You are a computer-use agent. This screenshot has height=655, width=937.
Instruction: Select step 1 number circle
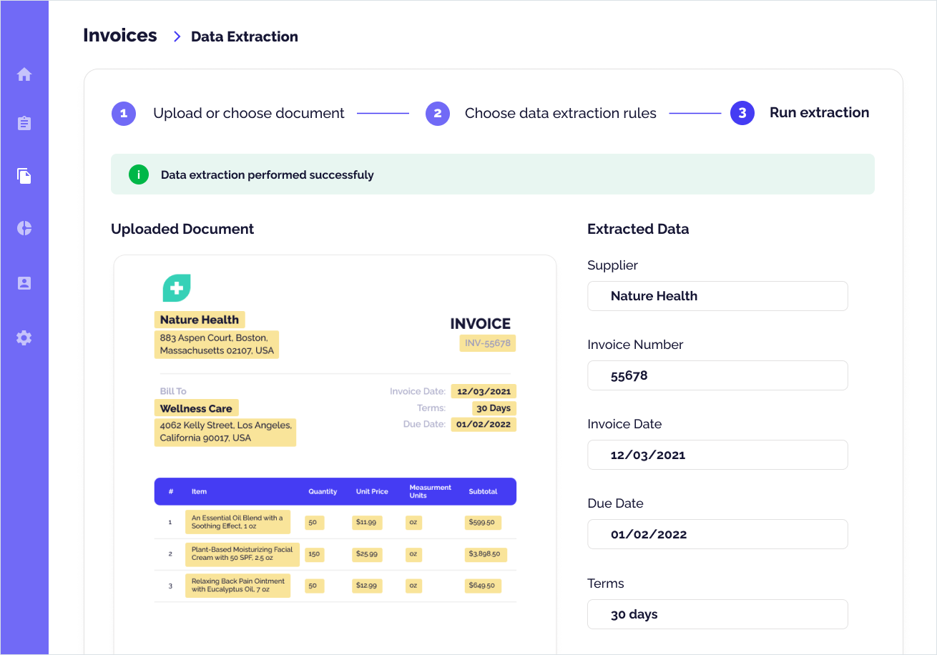(x=124, y=113)
